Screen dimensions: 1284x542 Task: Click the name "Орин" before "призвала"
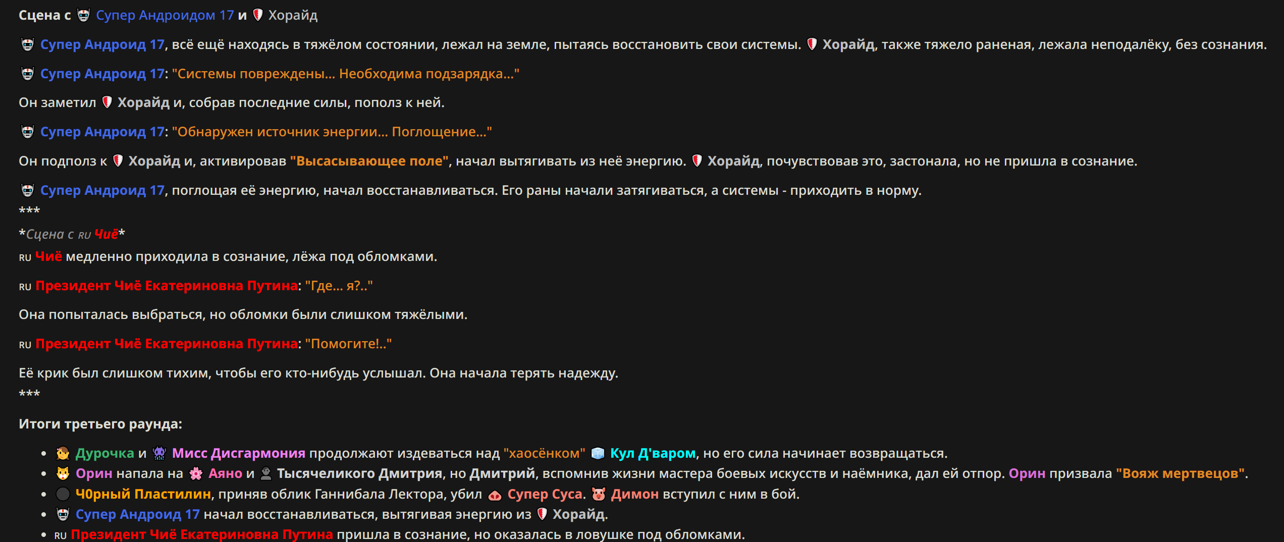click(x=1027, y=474)
